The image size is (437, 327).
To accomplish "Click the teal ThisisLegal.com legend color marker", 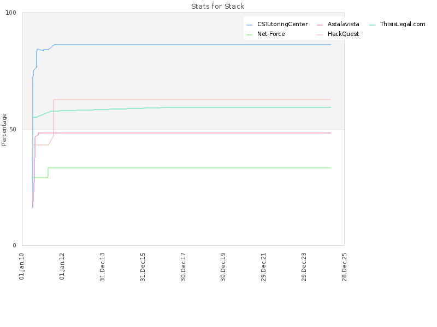I will [373, 25].
